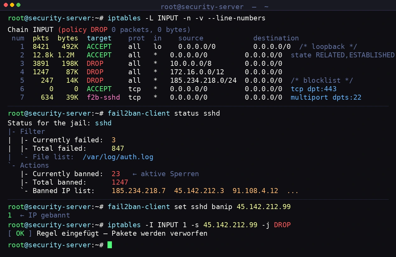The width and height of the screenshot is (396, 257).
Task: Click banned IP 91.108.4.12
Action: (255, 191)
